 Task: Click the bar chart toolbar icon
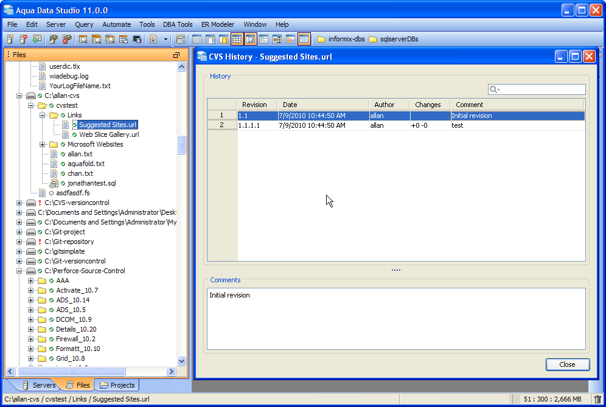pyautogui.click(x=291, y=39)
